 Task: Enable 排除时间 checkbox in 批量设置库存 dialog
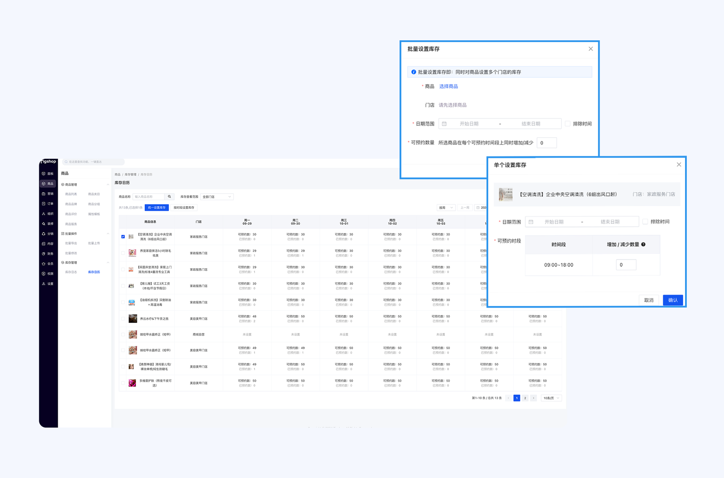(x=567, y=123)
